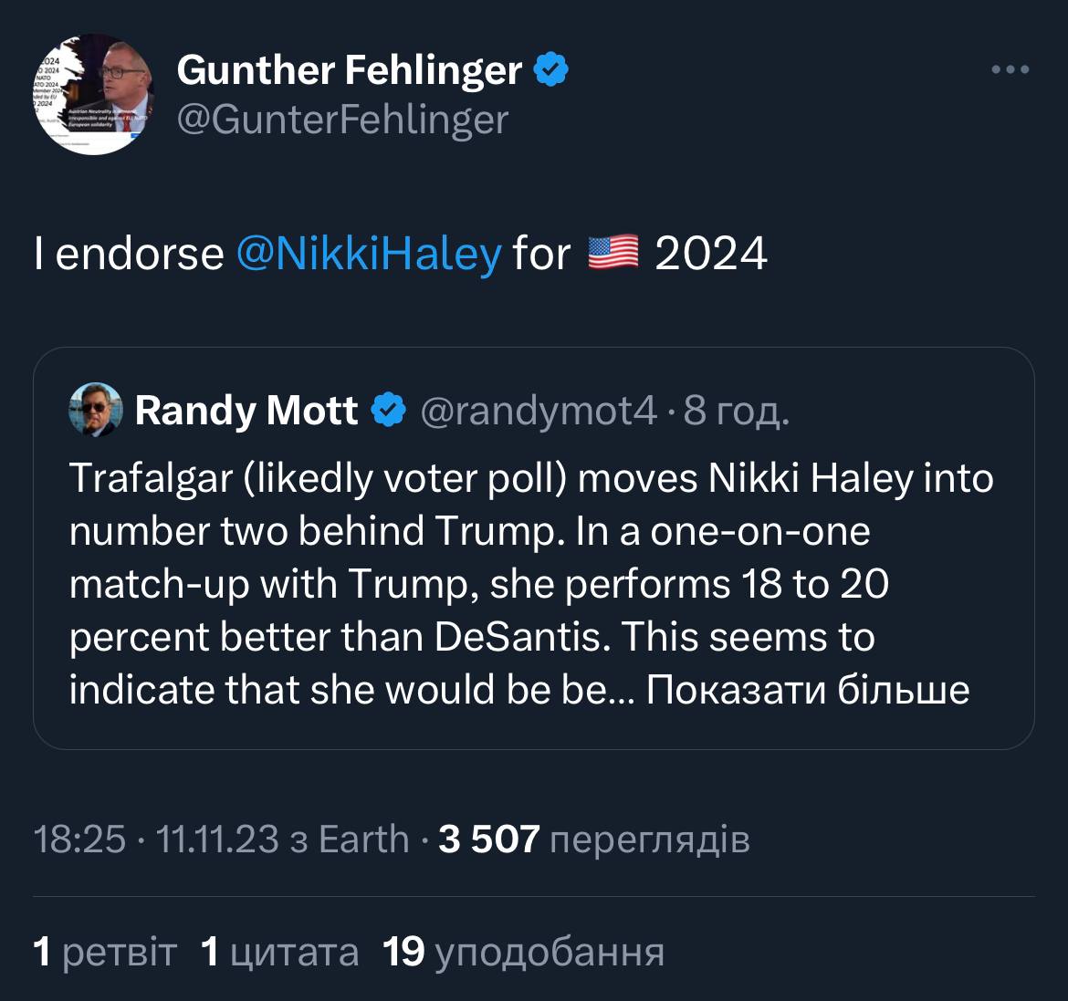
Task: Show the '19 уподобання' likes list
Action: click(523, 952)
